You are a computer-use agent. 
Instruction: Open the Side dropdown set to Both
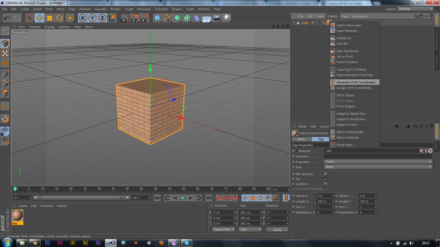click(378, 167)
